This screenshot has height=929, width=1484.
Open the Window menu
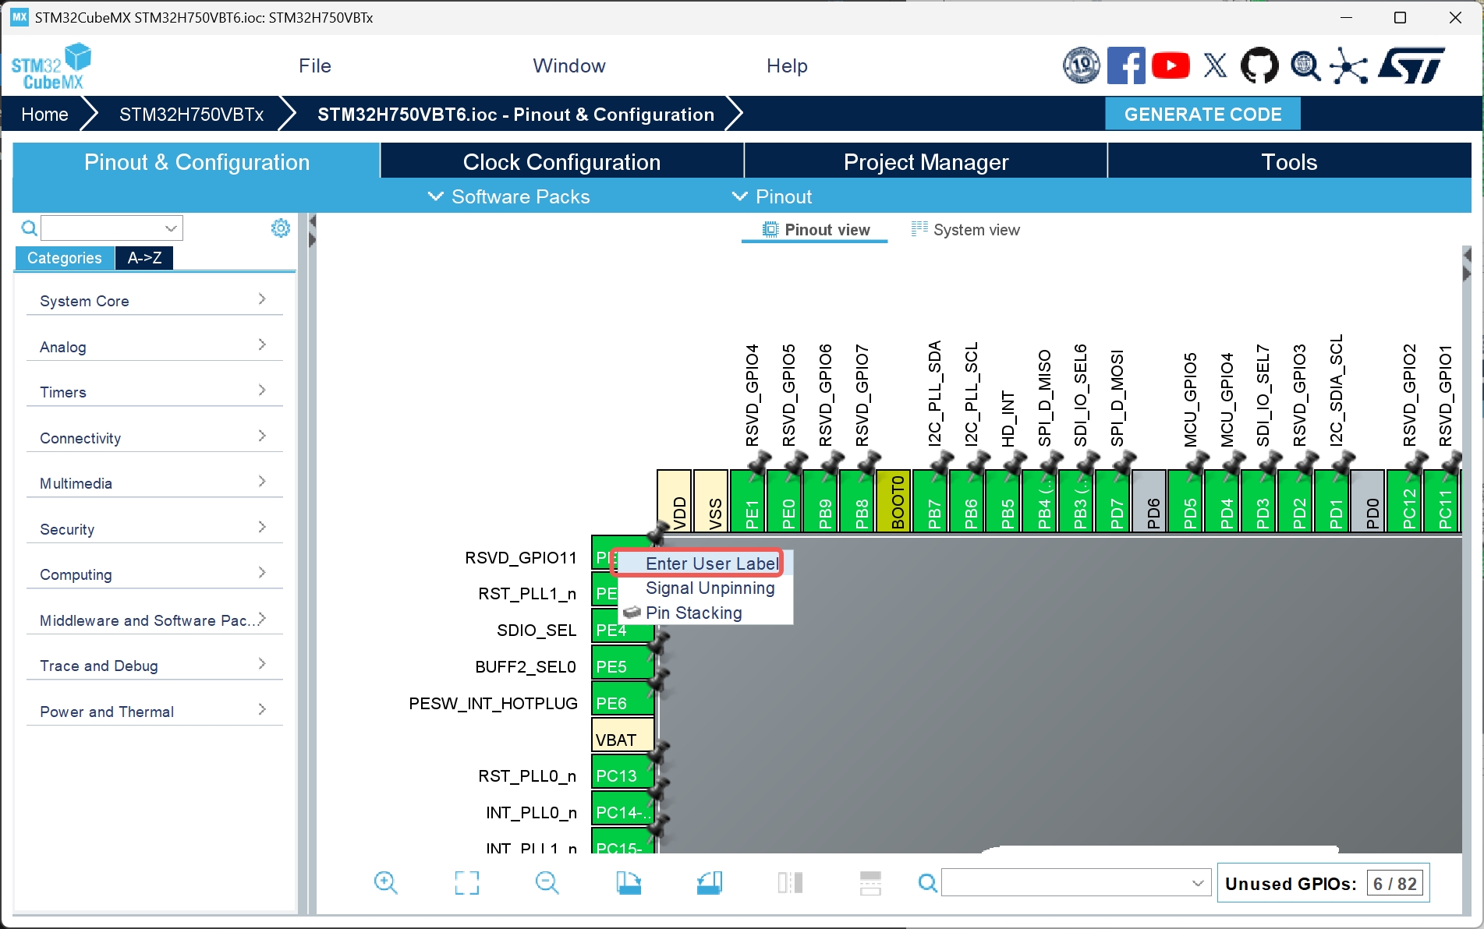click(569, 65)
